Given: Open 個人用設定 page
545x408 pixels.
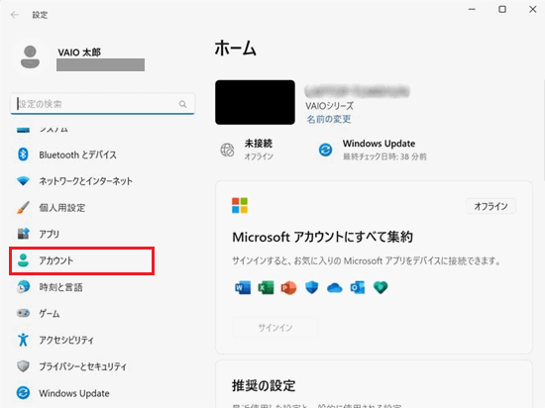Looking at the screenshot, I should point(61,208).
